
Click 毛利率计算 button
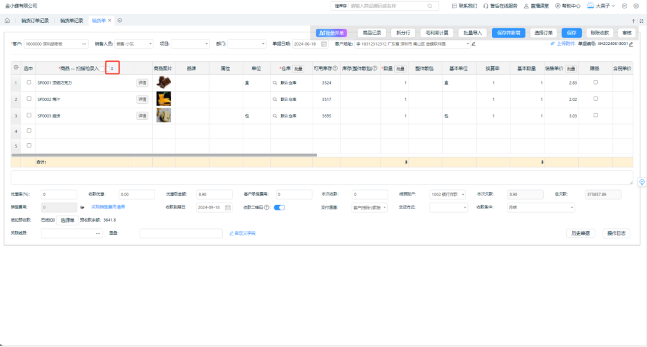(437, 33)
